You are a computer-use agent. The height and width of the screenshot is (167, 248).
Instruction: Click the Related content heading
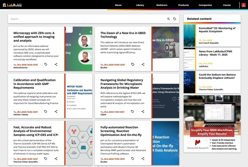199,19
